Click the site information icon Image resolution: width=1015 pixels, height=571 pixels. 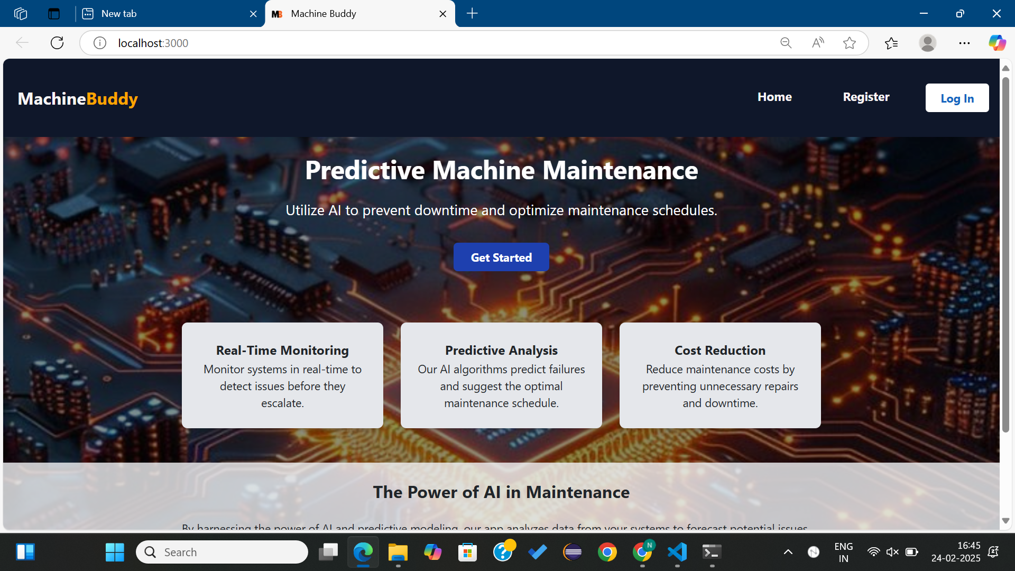[100, 43]
